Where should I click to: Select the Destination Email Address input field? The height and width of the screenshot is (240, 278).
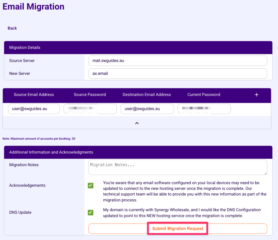click(x=147, y=108)
